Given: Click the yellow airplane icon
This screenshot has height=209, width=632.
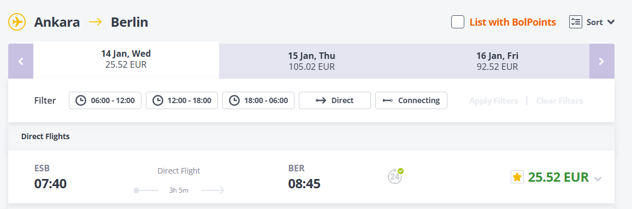Looking at the screenshot, I should click(x=17, y=22).
